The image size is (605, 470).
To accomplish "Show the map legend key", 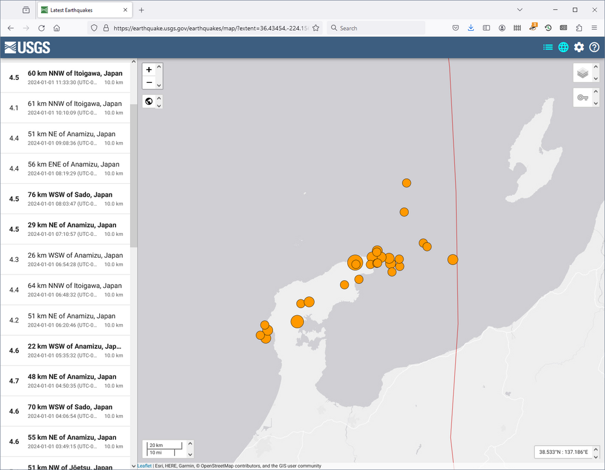I will pos(583,97).
